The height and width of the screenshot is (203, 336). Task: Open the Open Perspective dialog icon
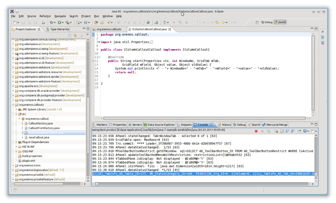[x=257, y=22]
